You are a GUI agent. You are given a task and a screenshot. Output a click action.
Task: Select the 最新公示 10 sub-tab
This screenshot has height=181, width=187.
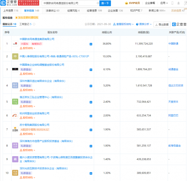[9, 24]
